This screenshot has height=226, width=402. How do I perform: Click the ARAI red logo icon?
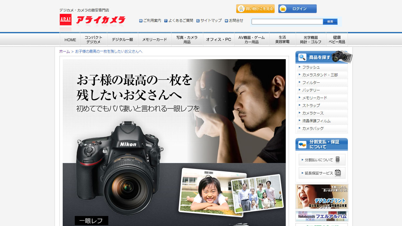pos(65,20)
